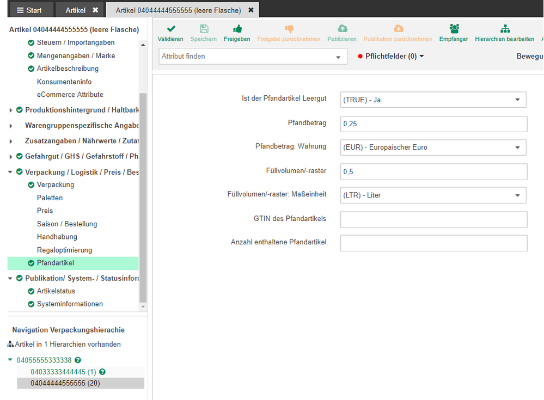The image size is (544, 400).
Task: Close the Artikel 04044444555555 tab
Action: [251, 10]
